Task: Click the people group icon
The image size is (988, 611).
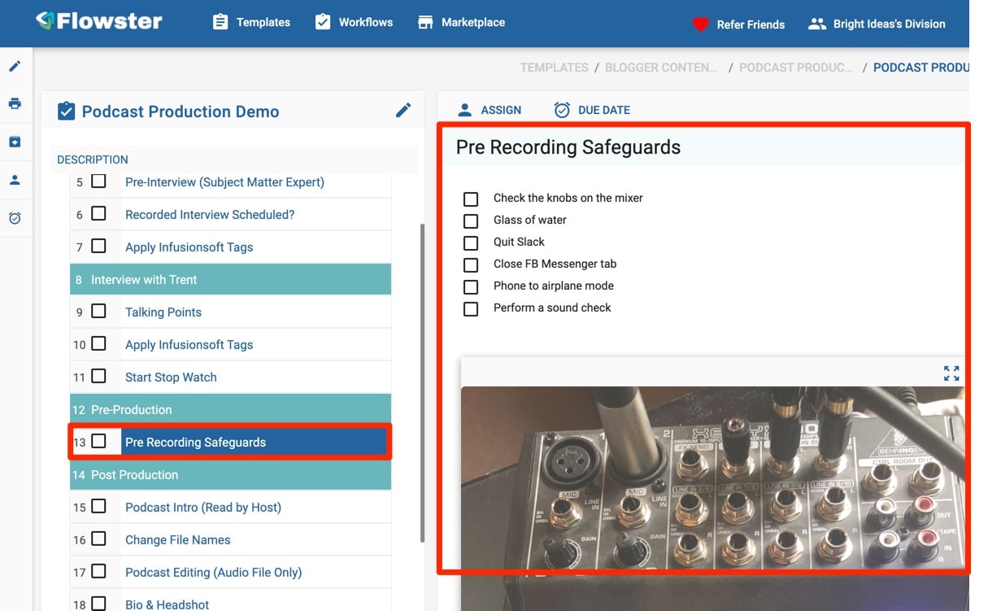Action: (x=817, y=24)
